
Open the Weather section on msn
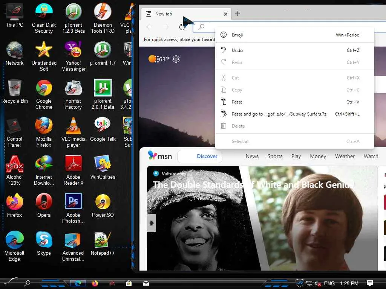pos(345,156)
